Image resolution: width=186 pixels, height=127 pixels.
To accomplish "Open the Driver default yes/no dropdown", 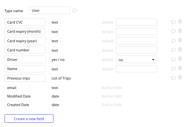I will pos(136,60).
